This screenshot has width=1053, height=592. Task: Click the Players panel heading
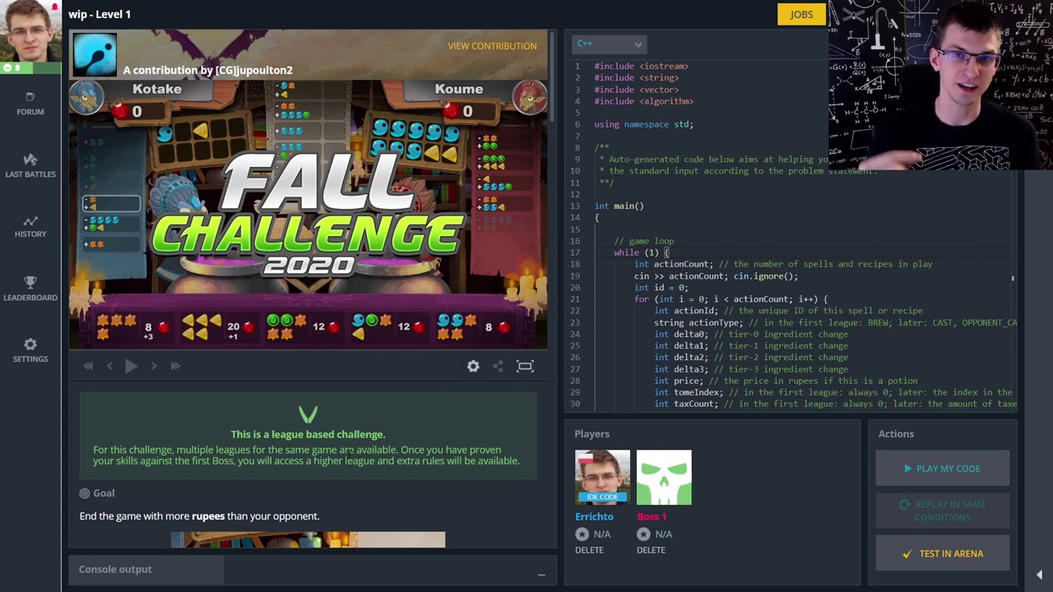[x=592, y=434]
